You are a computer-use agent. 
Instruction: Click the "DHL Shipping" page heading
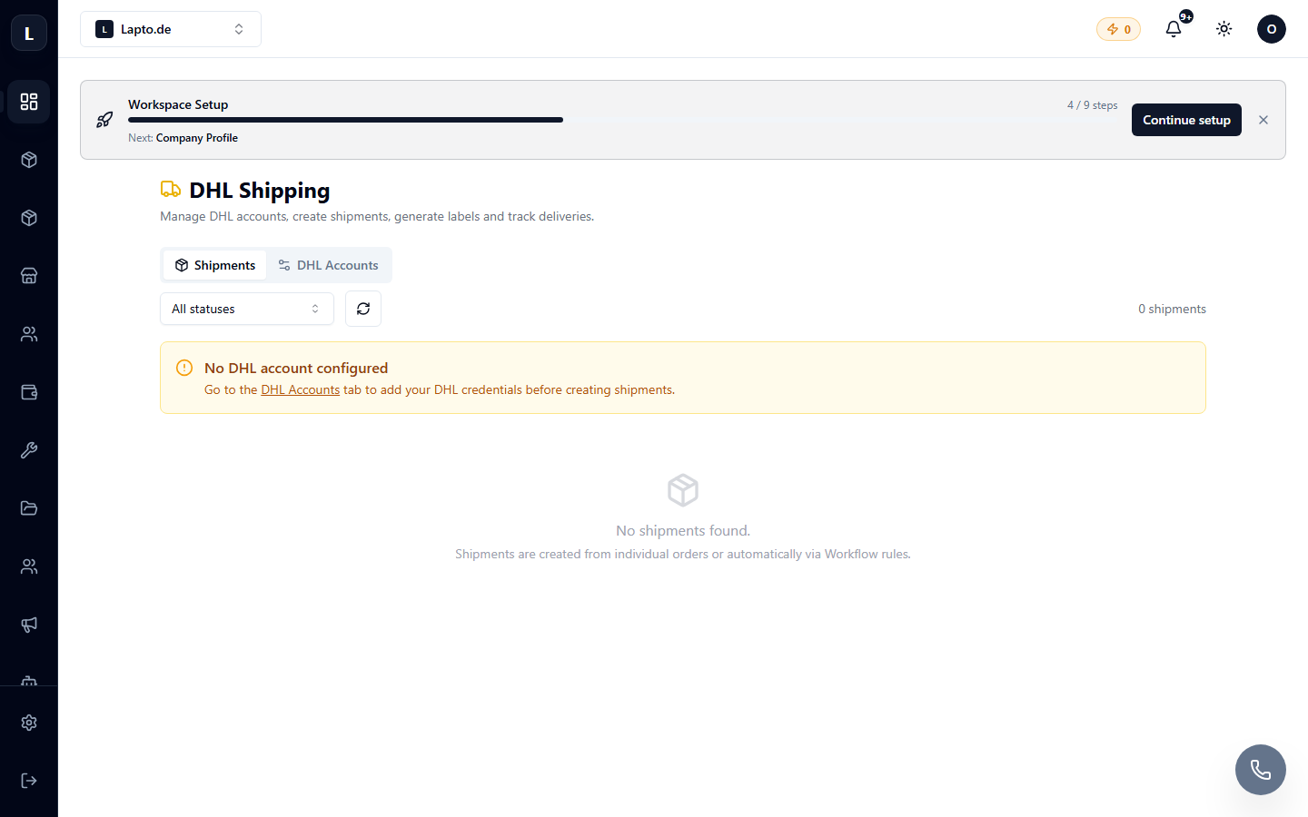pos(260,191)
